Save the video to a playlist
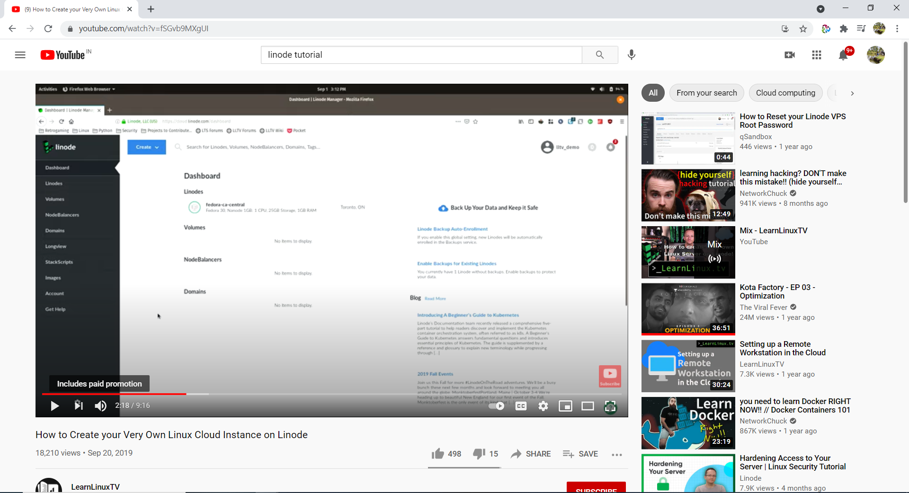 [x=580, y=454]
